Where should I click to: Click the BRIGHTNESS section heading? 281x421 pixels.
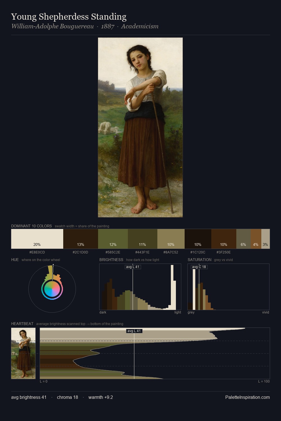tap(111, 260)
